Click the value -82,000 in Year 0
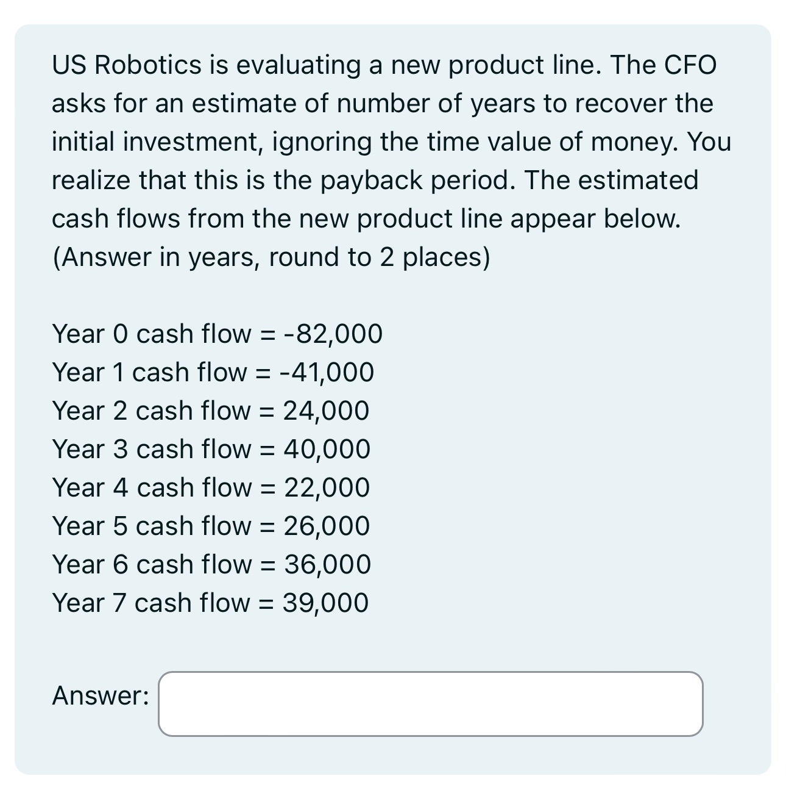The image size is (786, 790). coord(334,334)
